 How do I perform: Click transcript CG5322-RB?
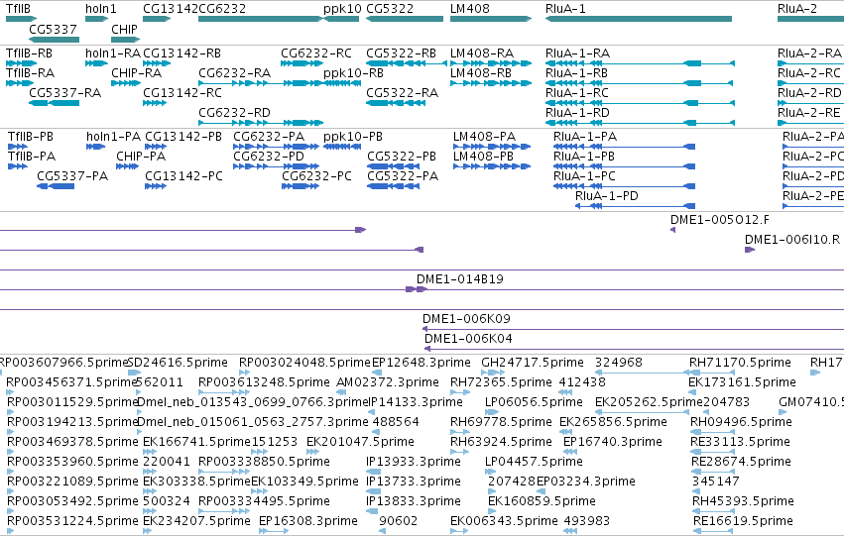click(407, 63)
